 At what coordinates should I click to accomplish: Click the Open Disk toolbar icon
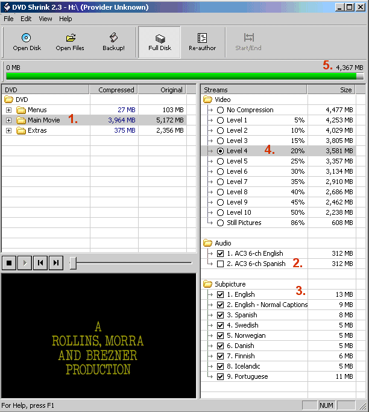[x=27, y=38]
